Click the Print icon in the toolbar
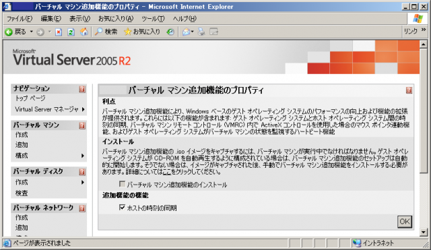The height and width of the screenshot is (250, 431). 201,32
